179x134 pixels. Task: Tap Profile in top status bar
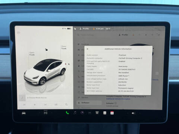84,29
